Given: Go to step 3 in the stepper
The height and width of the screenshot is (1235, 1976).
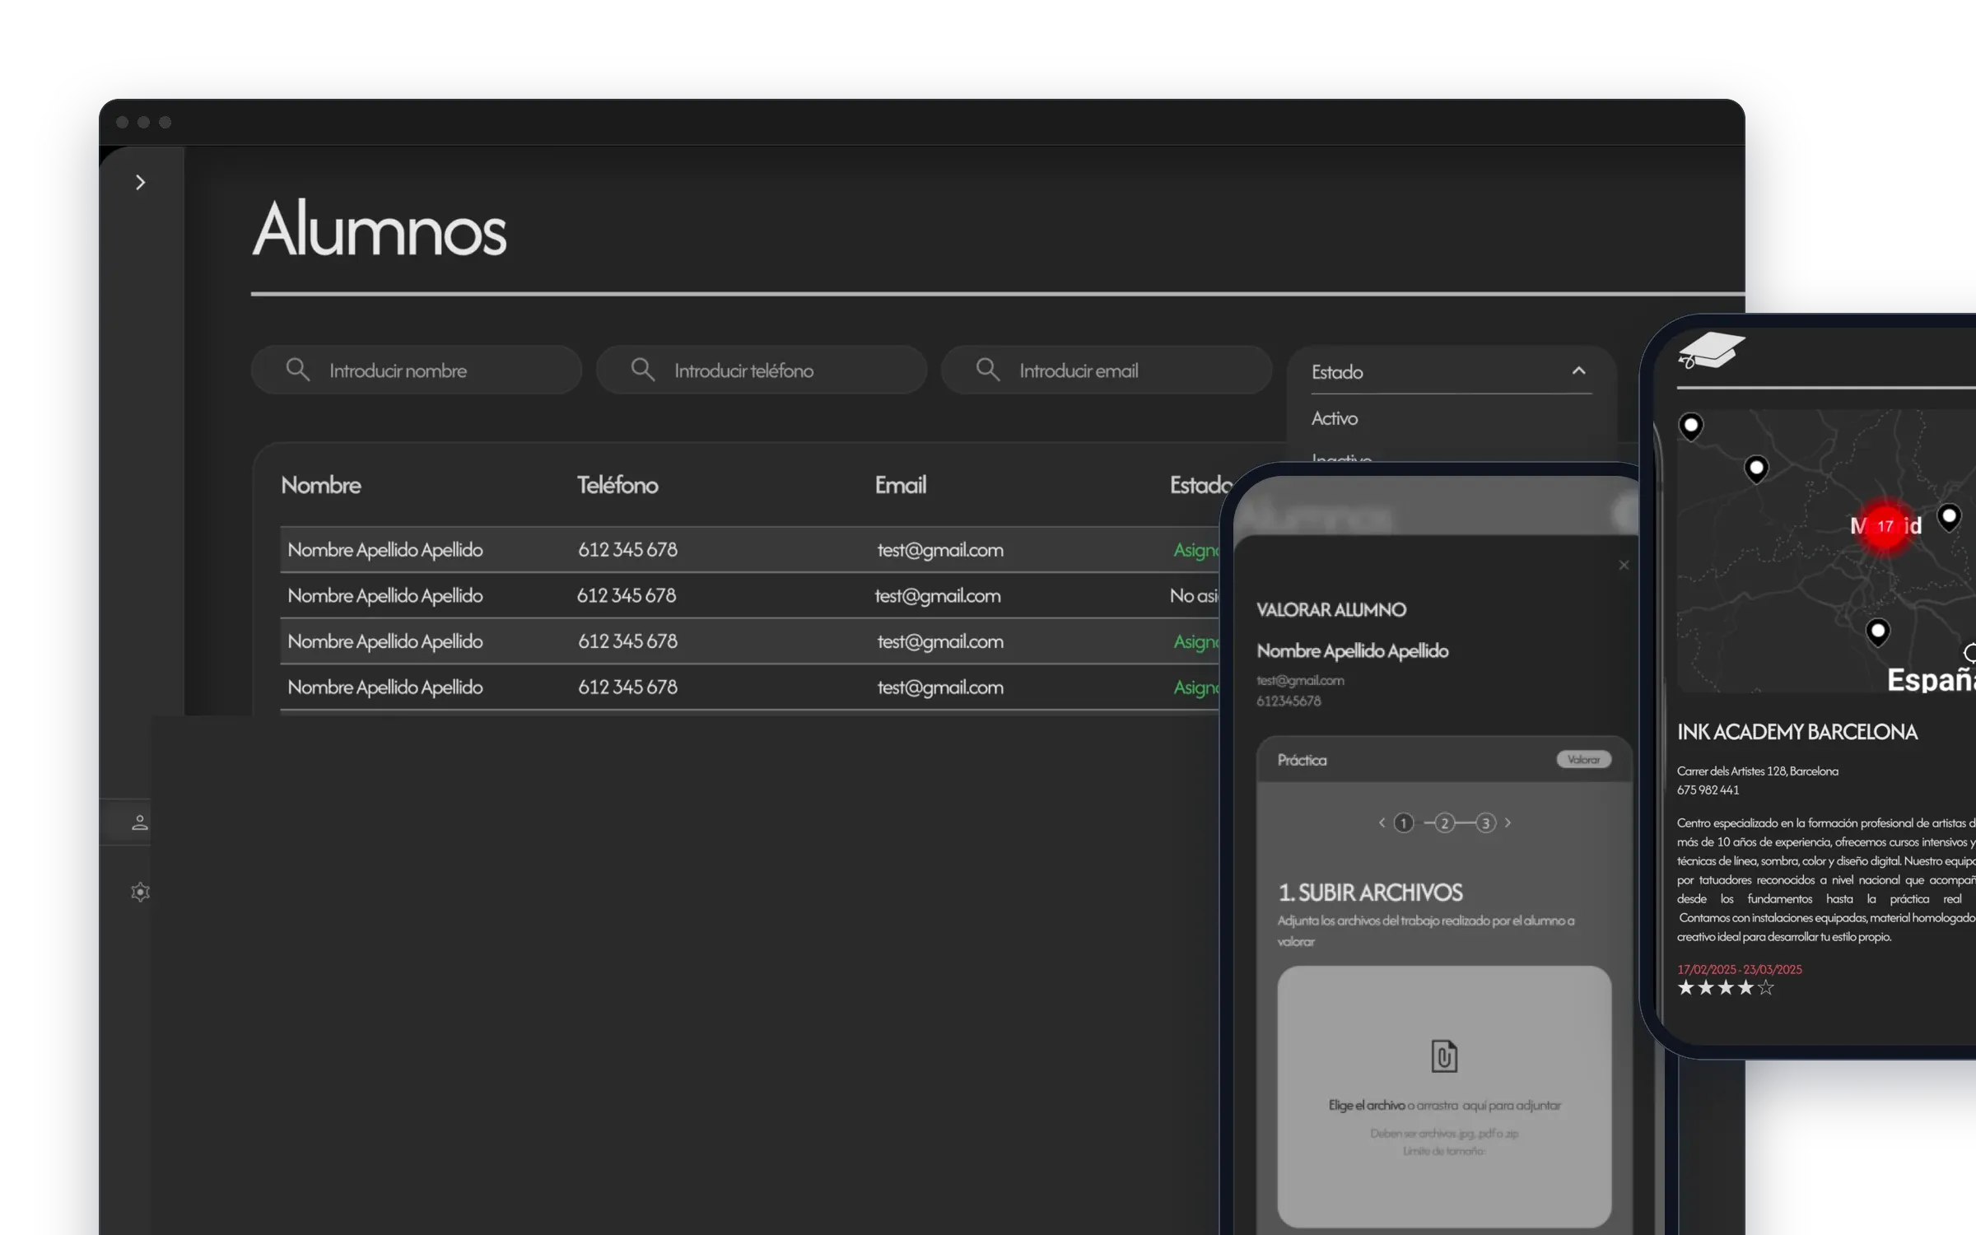Looking at the screenshot, I should (x=1485, y=823).
